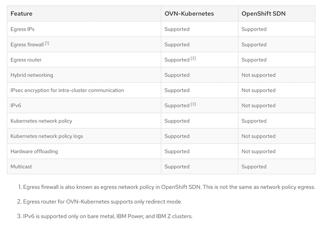This screenshot has width=323, height=225.
Task: Open footnote reference 1 beside Egress firewall
Action: (x=47, y=43)
